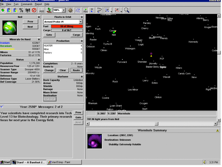Open the 100% zoom level dropdown

[x=64, y=10]
